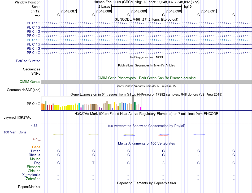Click the G base in the reference sequence row
The image size is (252, 193).
coord(163,15)
